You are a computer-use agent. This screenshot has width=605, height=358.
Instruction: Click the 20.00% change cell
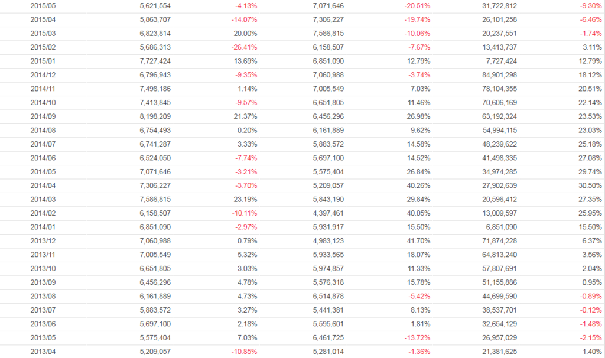pos(245,33)
